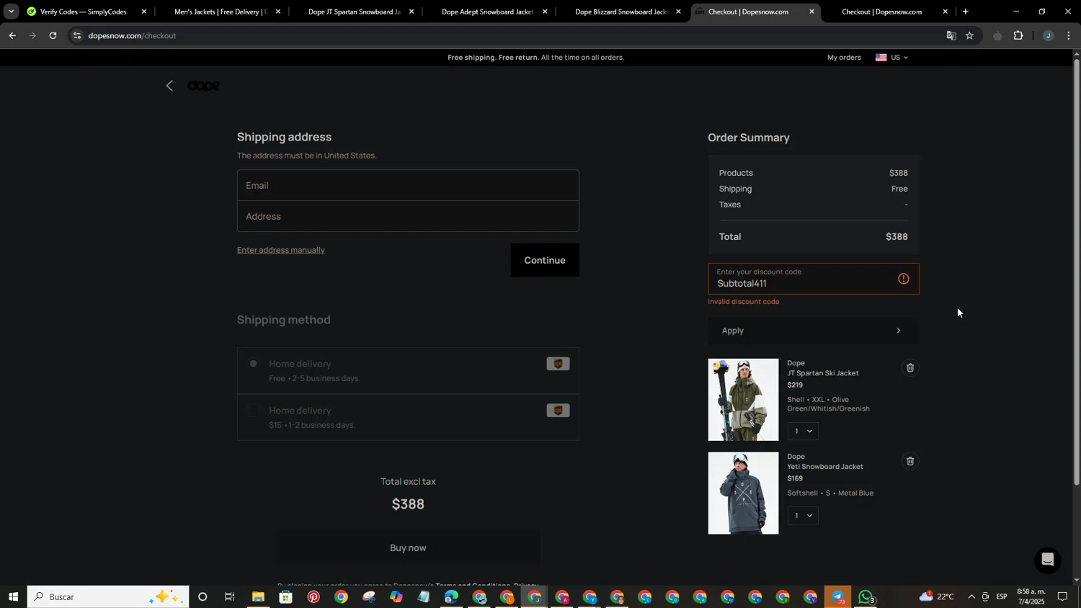Open the clock showing 8:58 a. m.
The width and height of the screenshot is (1081, 608).
pyautogui.click(x=1031, y=596)
